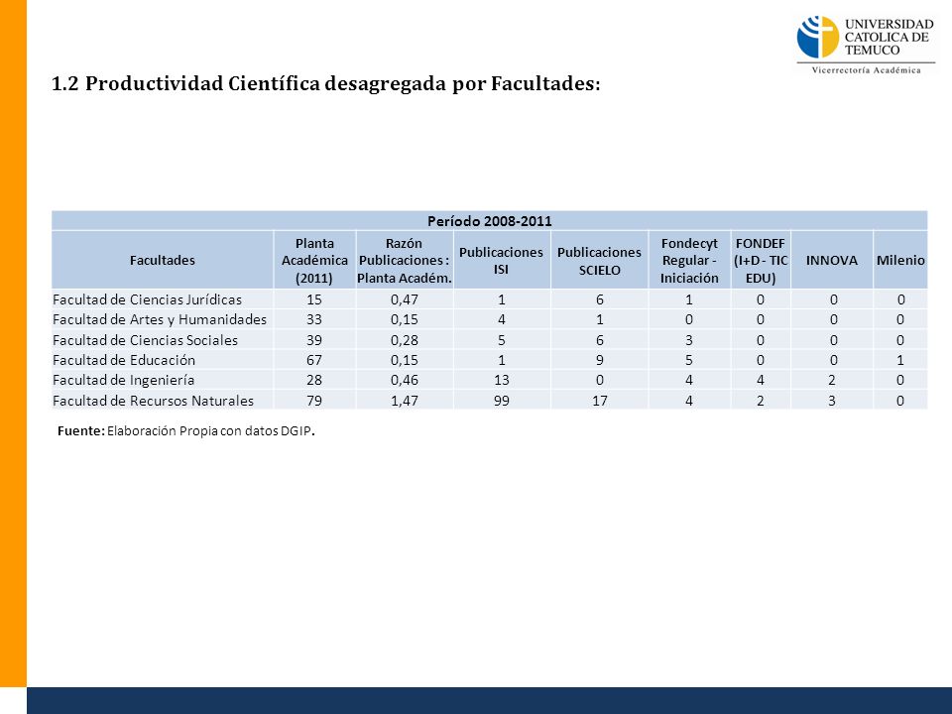
Task: Click SCIELO publications "0" for Ingeniería
Action: (x=600, y=380)
